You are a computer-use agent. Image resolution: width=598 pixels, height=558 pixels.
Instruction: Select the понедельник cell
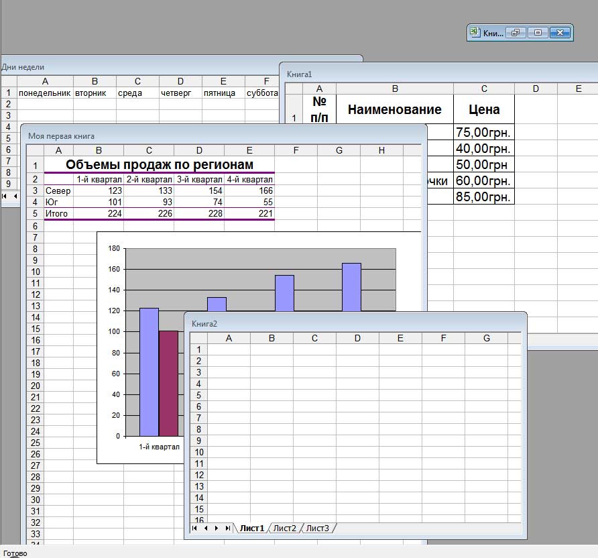point(44,93)
